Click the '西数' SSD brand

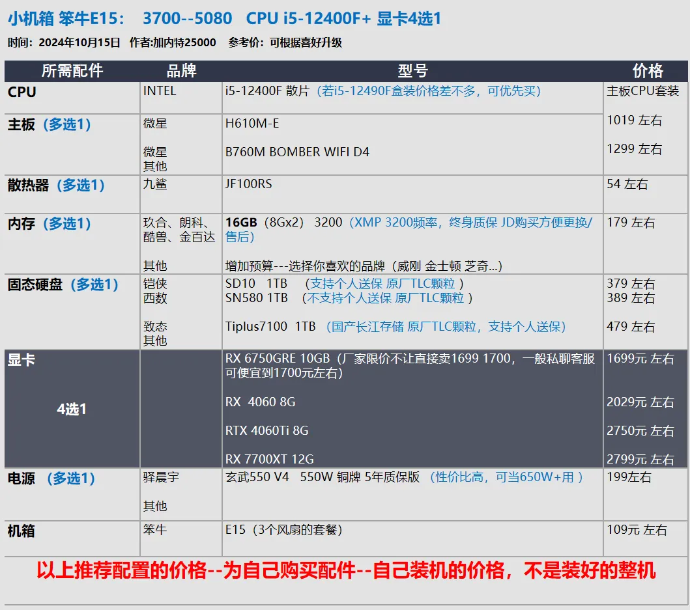pyautogui.click(x=155, y=298)
